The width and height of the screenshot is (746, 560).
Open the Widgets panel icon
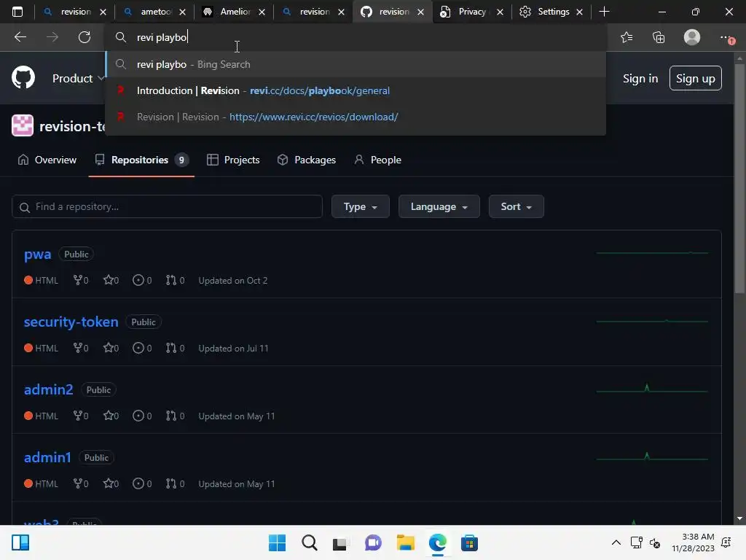(20, 542)
